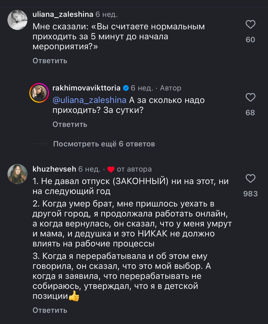Viewport: 268px width, 324px height.
Task: Click the verified badge next to rakhimovavikttoria
Action: [126, 88]
